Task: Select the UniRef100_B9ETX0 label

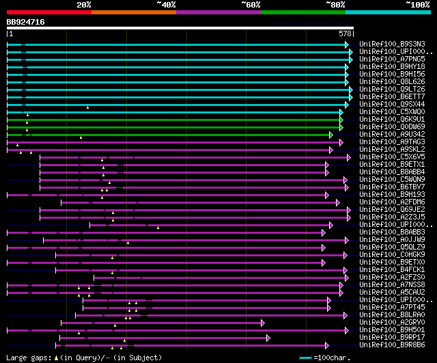Action: 392,263
